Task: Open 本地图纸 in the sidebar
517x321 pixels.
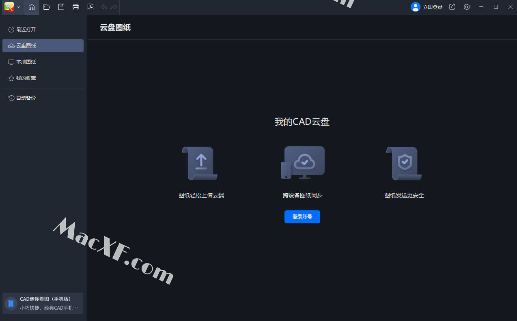Action: (26, 62)
